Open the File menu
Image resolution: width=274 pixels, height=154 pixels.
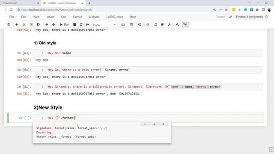(12, 17)
